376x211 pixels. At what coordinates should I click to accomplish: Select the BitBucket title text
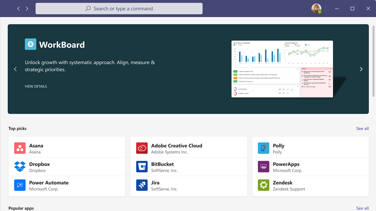point(163,164)
